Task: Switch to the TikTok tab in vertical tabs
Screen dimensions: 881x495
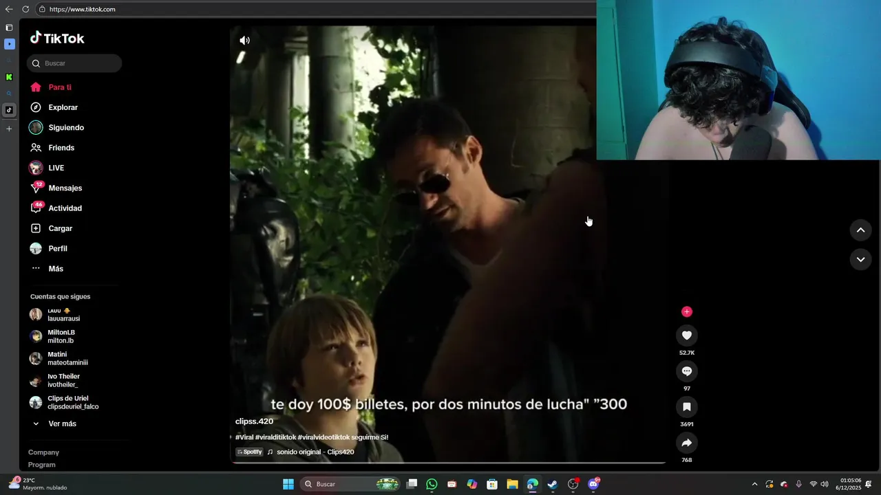Action: point(9,110)
